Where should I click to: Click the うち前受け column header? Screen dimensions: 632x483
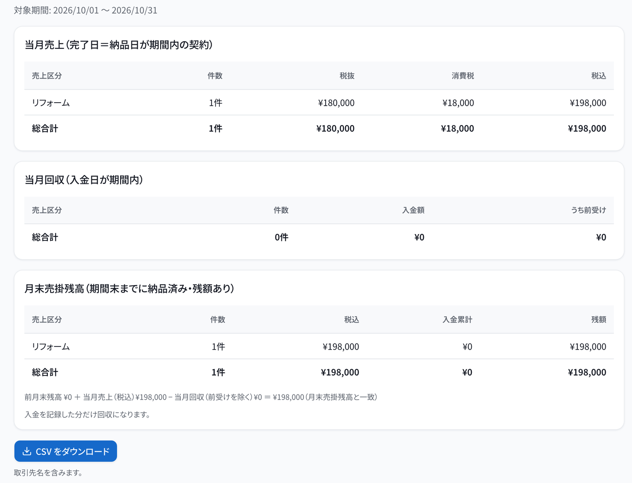pyautogui.click(x=588, y=210)
